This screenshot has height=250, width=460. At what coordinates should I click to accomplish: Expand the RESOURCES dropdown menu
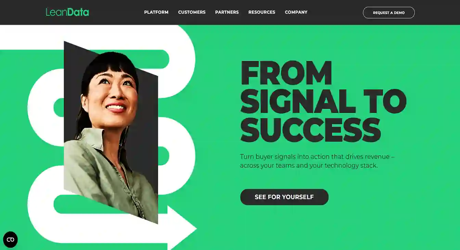click(262, 12)
